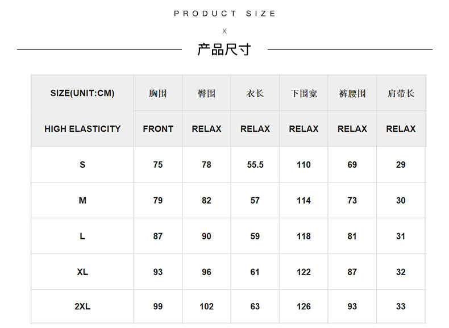The width and height of the screenshot is (449, 328).
Task: Select the S size row label
Action: (82, 165)
